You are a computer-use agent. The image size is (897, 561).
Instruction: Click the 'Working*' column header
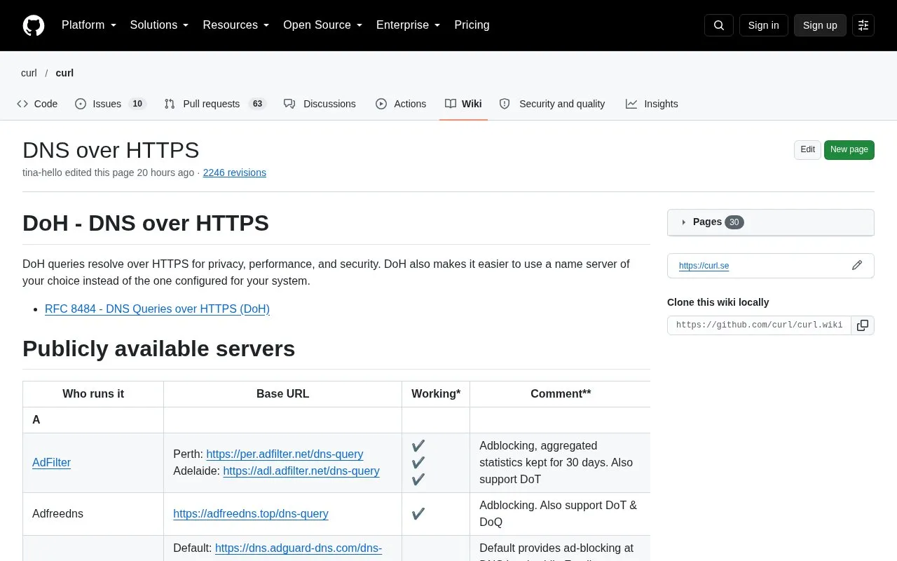pos(436,394)
